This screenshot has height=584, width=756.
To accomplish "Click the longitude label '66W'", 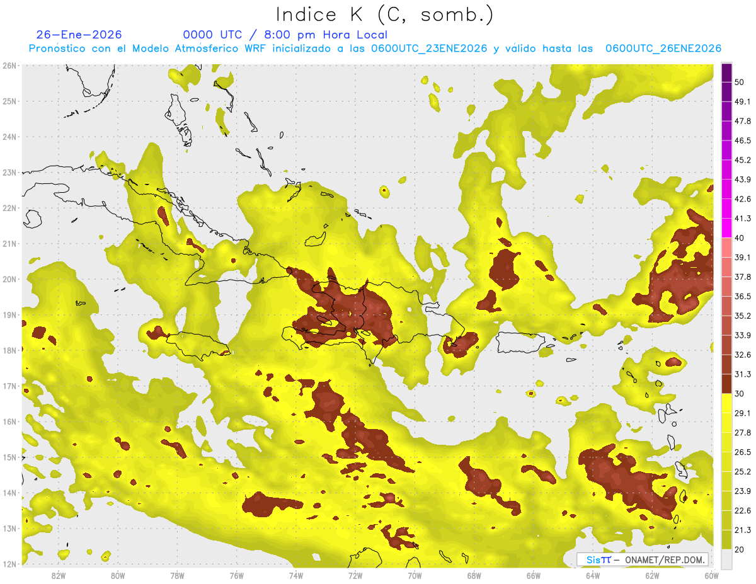I will tap(533, 575).
